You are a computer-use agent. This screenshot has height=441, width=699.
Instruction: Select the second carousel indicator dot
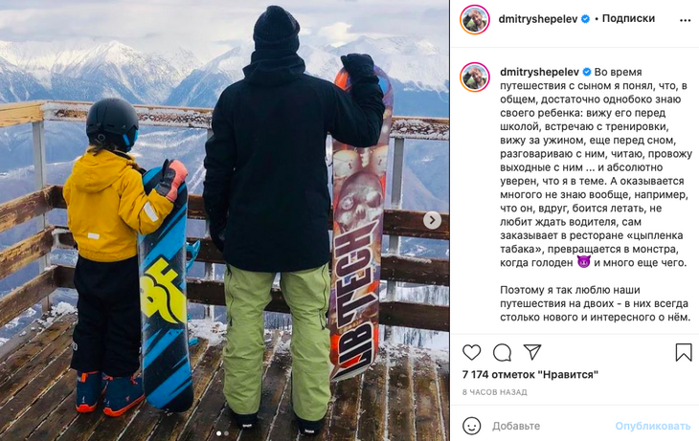(x=227, y=433)
